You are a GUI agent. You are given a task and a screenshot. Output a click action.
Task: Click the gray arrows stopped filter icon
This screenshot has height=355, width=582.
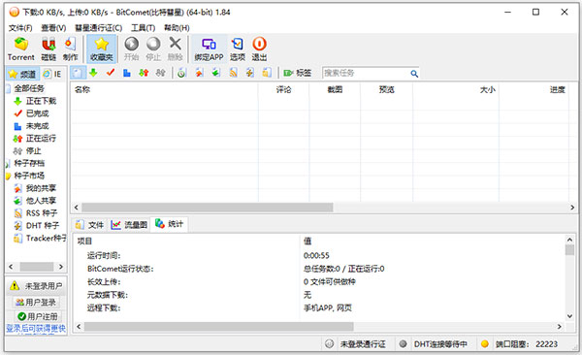point(160,73)
